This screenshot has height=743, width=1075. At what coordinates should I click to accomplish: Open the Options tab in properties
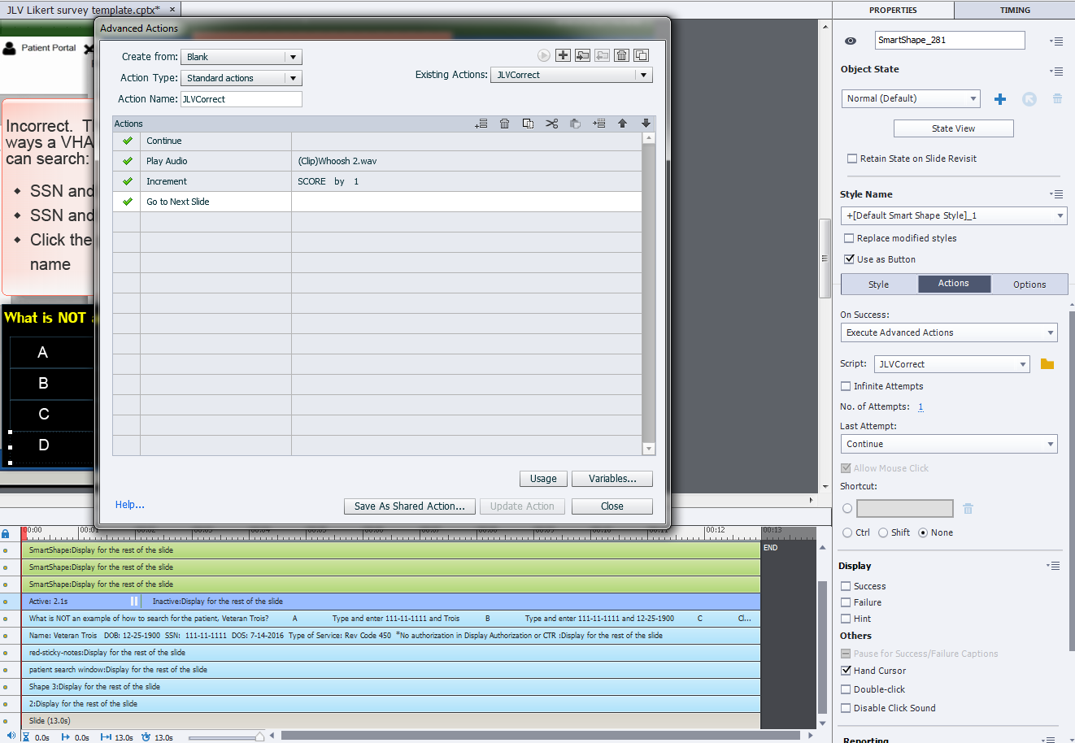[1029, 285]
